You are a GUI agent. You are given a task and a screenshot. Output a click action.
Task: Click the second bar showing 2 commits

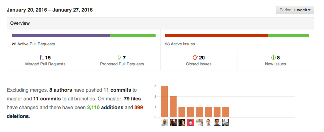coord(173,107)
